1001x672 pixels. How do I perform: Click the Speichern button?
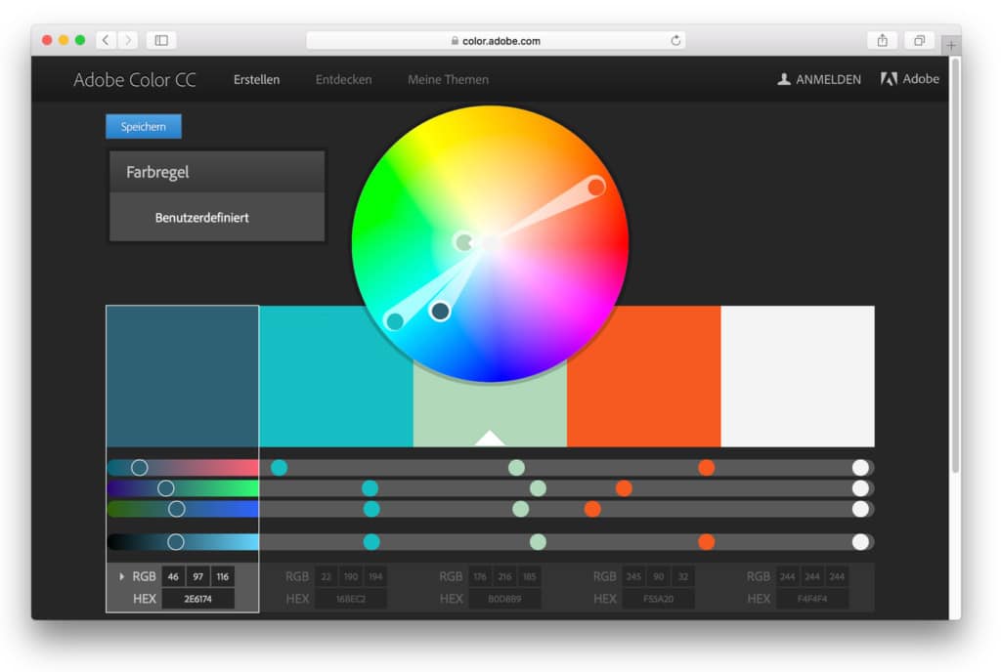tap(144, 126)
